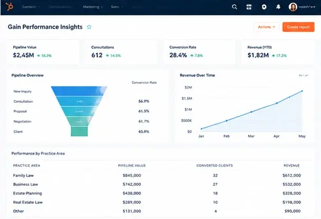Click the Gain Performance Insights title

pos(45,27)
